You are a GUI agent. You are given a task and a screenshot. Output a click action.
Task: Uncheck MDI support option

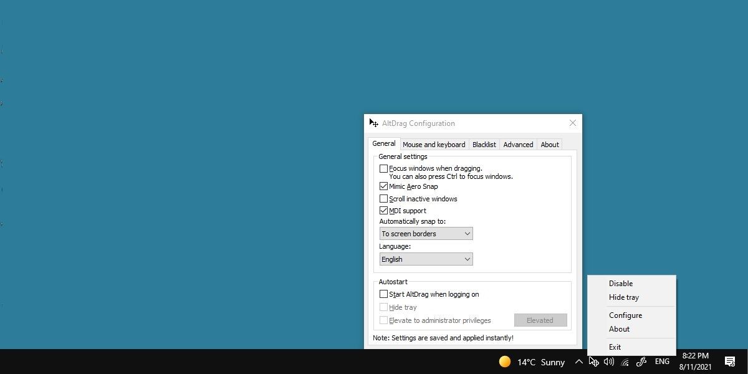(x=383, y=211)
